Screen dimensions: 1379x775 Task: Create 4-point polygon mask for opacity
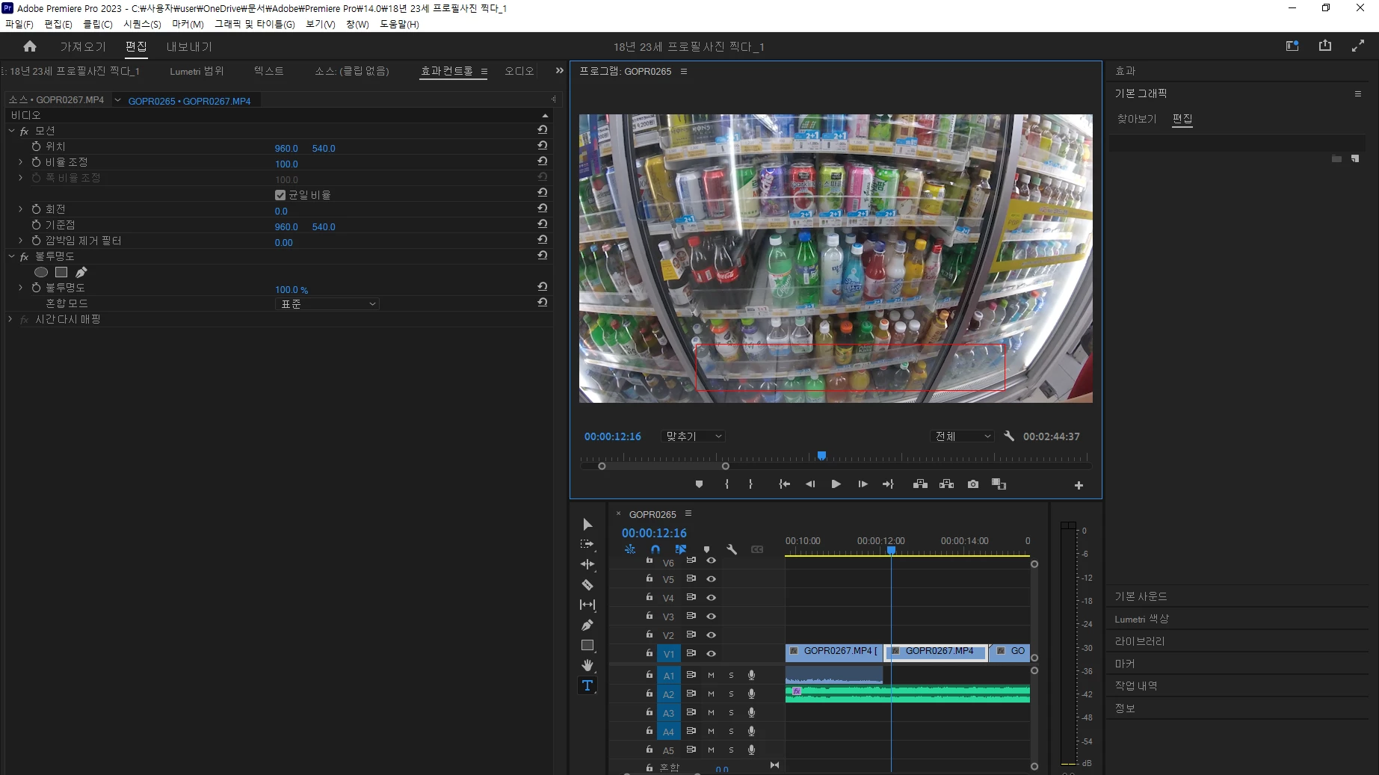point(61,272)
